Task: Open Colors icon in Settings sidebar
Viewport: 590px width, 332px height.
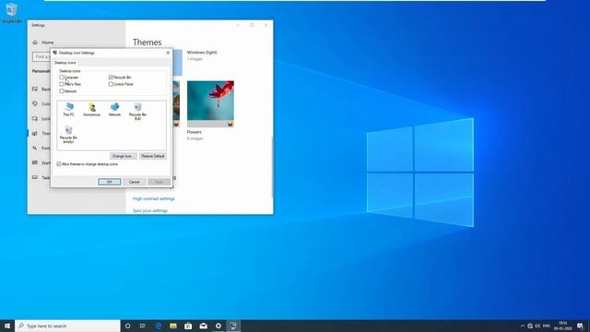Action: (35, 104)
